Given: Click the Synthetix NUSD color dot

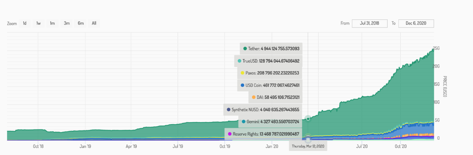Looking at the screenshot, I should click(x=228, y=110).
